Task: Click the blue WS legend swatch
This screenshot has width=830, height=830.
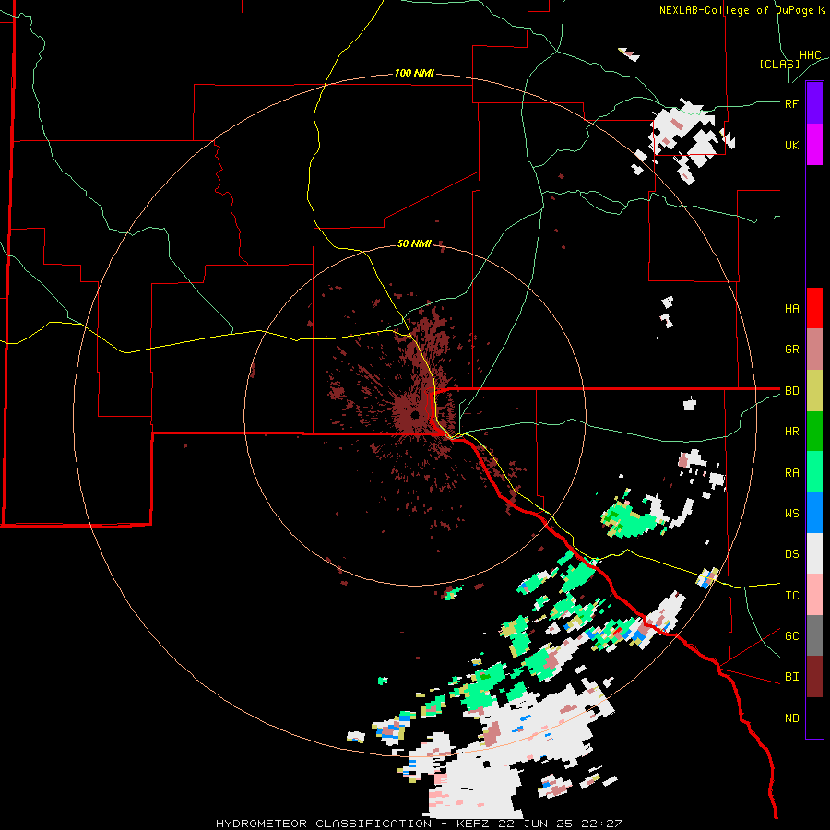Action: 814,513
